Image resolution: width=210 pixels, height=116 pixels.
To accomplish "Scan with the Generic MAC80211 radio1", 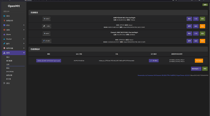I will [x=196, y=33].
